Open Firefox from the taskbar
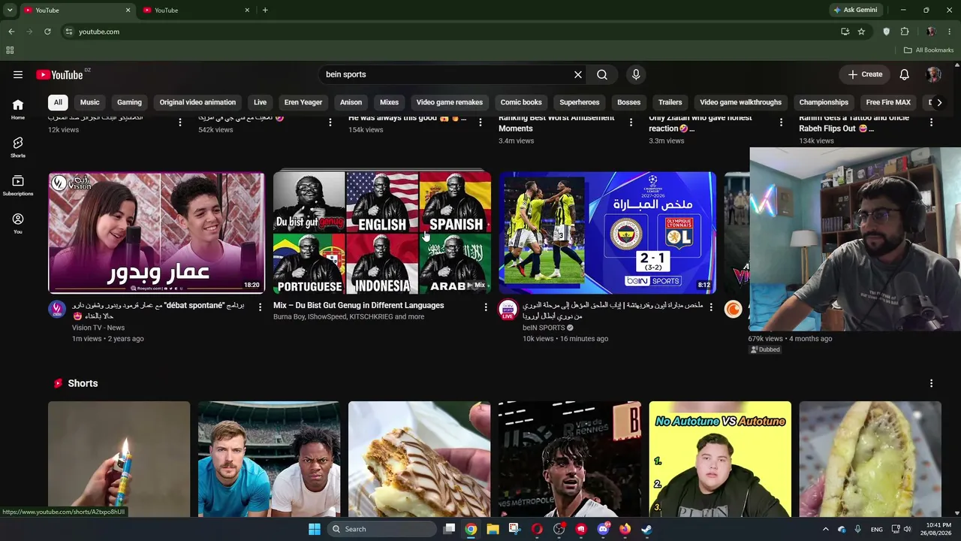This screenshot has width=961, height=541. tap(625, 529)
